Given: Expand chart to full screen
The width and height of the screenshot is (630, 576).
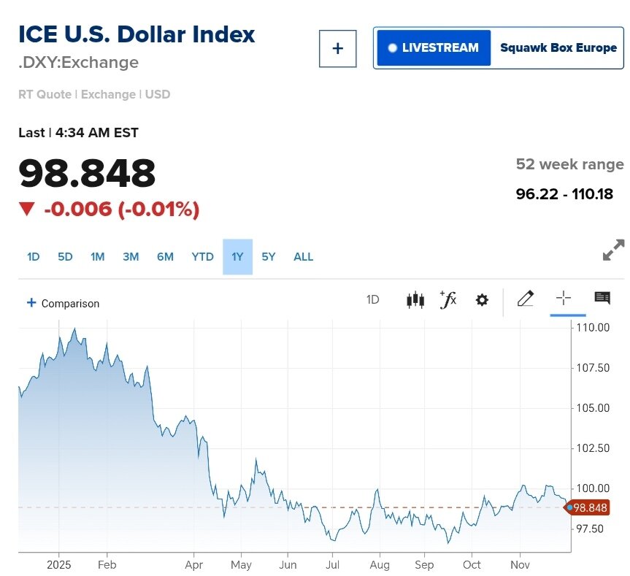Looking at the screenshot, I should click(x=613, y=250).
